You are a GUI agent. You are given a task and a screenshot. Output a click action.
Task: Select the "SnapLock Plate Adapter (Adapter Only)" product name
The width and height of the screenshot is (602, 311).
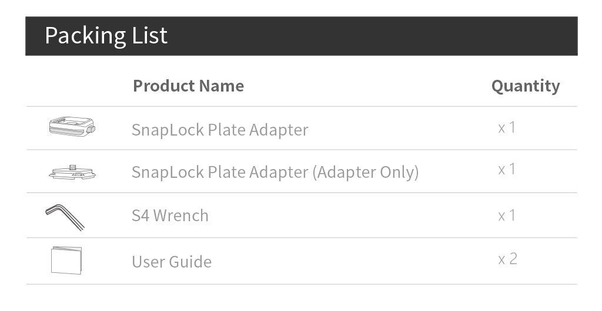(x=275, y=172)
